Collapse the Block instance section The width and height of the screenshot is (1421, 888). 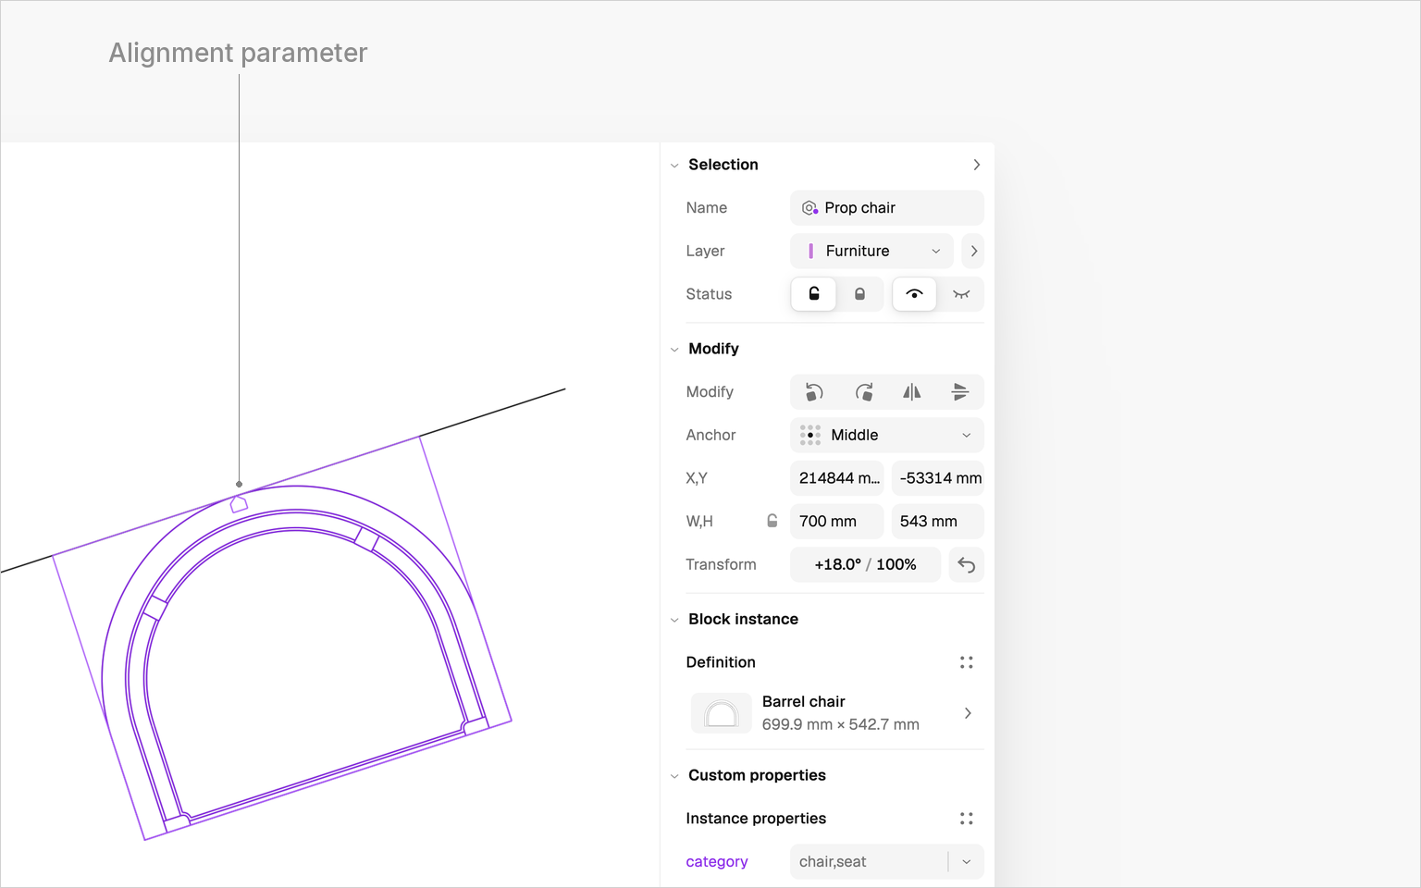[x=674, y=620]
